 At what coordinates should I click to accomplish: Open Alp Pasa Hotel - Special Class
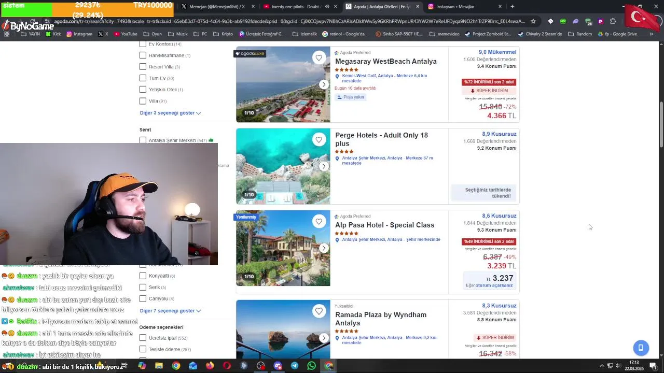pyautogui.click(x=385, y=225)
